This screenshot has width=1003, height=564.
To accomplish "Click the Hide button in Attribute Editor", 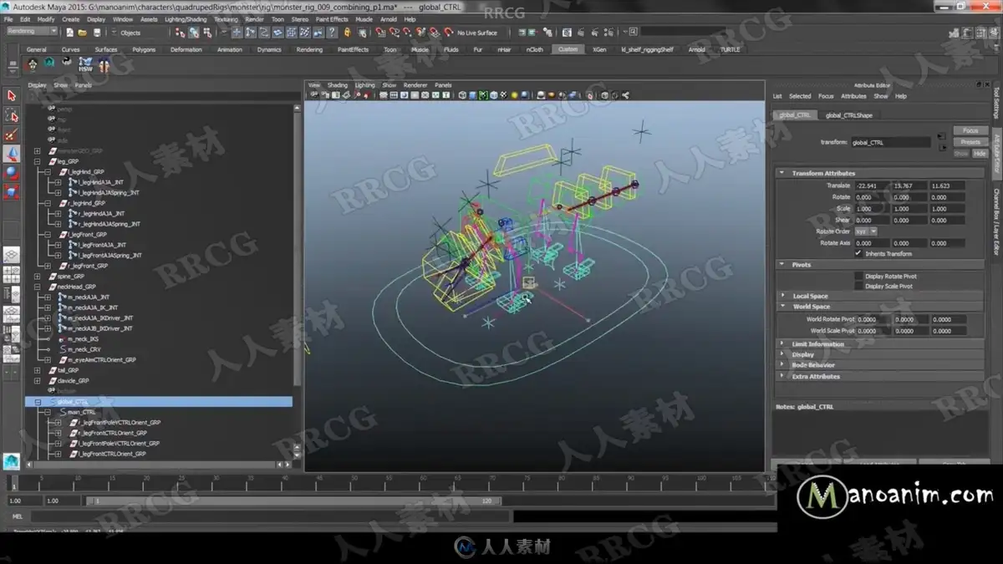I will 980,154.
